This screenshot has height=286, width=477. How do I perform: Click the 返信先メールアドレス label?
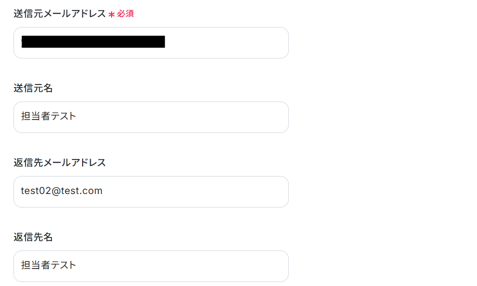pyautogui.click(x=60, y=162)
